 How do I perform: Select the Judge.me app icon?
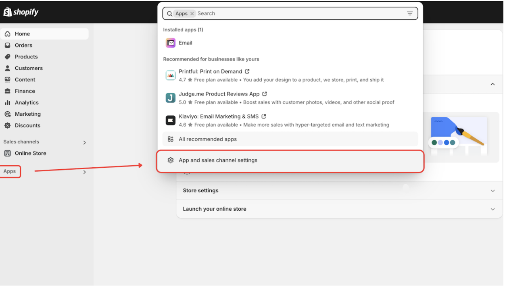(171, 98)
